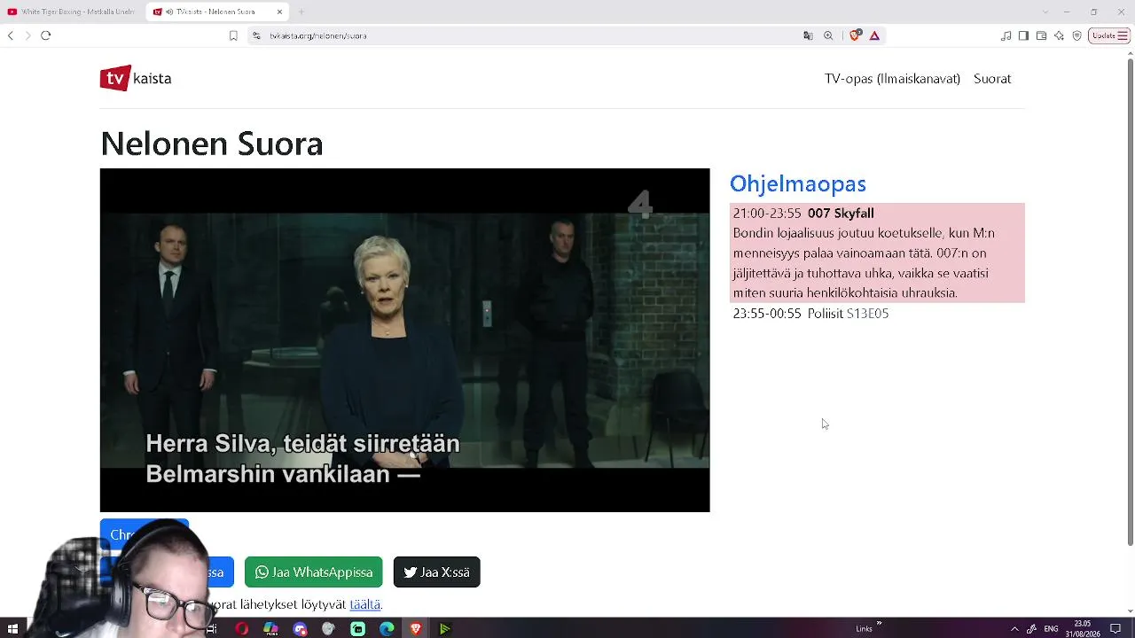The image size is (1135, 638).
Task: Toggle the browser sidebar panel
Action: click(x=1023, y=35)
